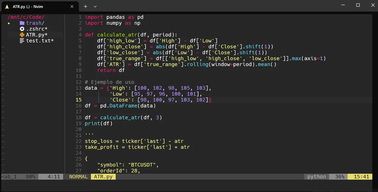The image size is (378, 192).
Task: Click the pd.DataFrame(data) line
Action: point(120,105)
